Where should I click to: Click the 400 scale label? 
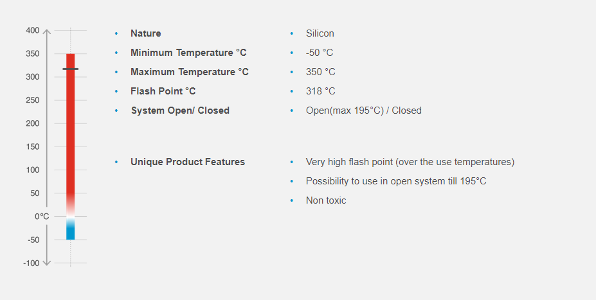[33, 31]
